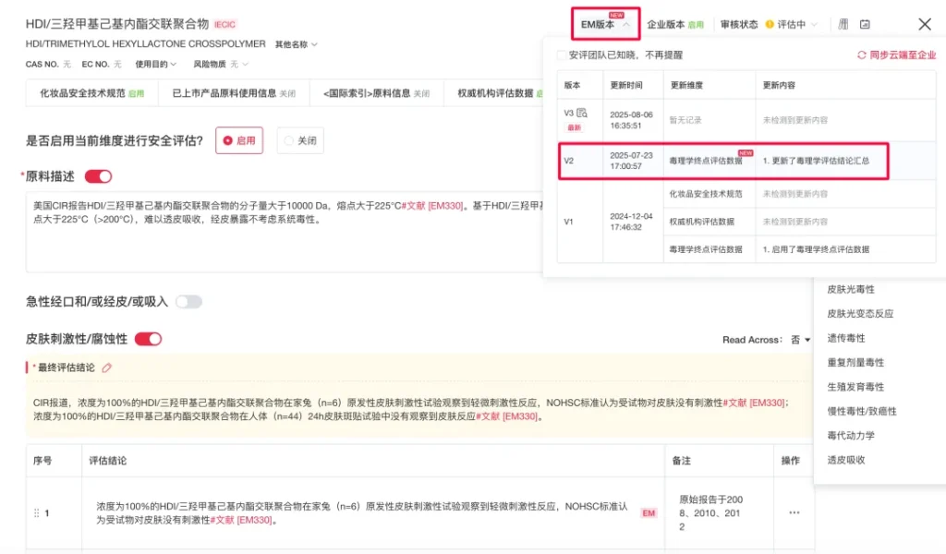
Task: Click the sync icon for 同步云端至企业
Action: (x=862, y=55)
